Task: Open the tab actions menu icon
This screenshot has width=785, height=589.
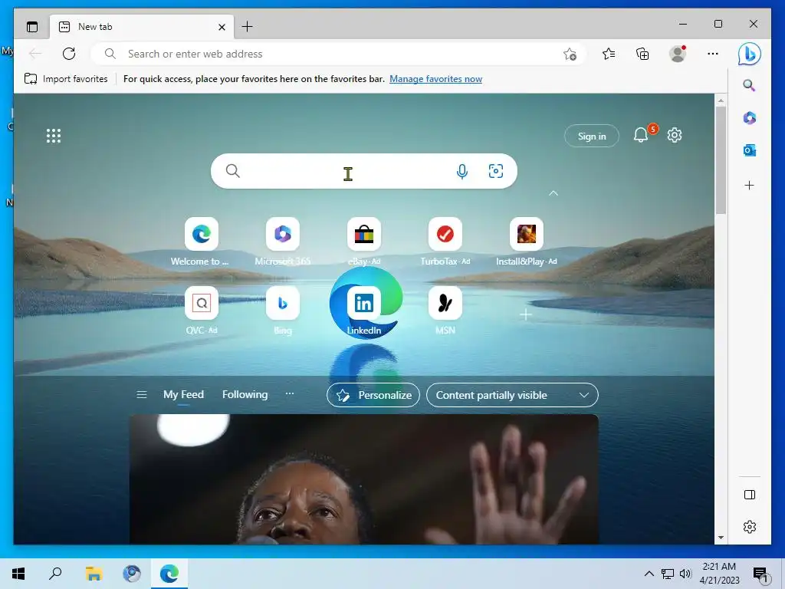Action: (32, 27)
